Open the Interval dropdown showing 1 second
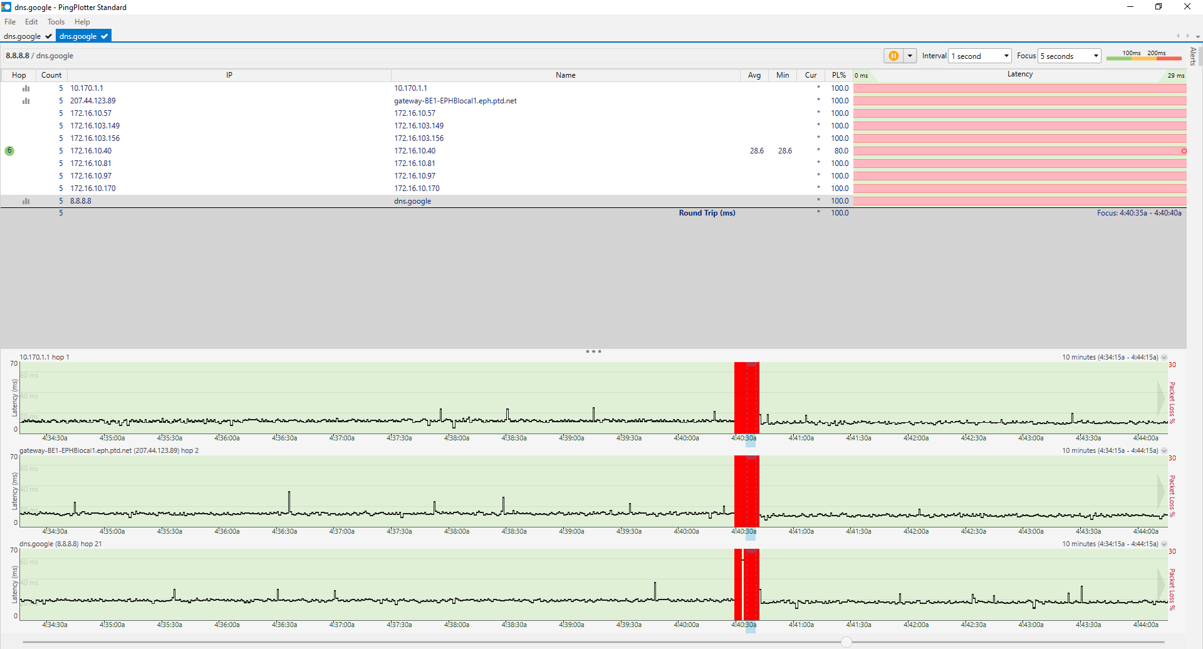This screenshot has height=649, width=1203. 980,56
